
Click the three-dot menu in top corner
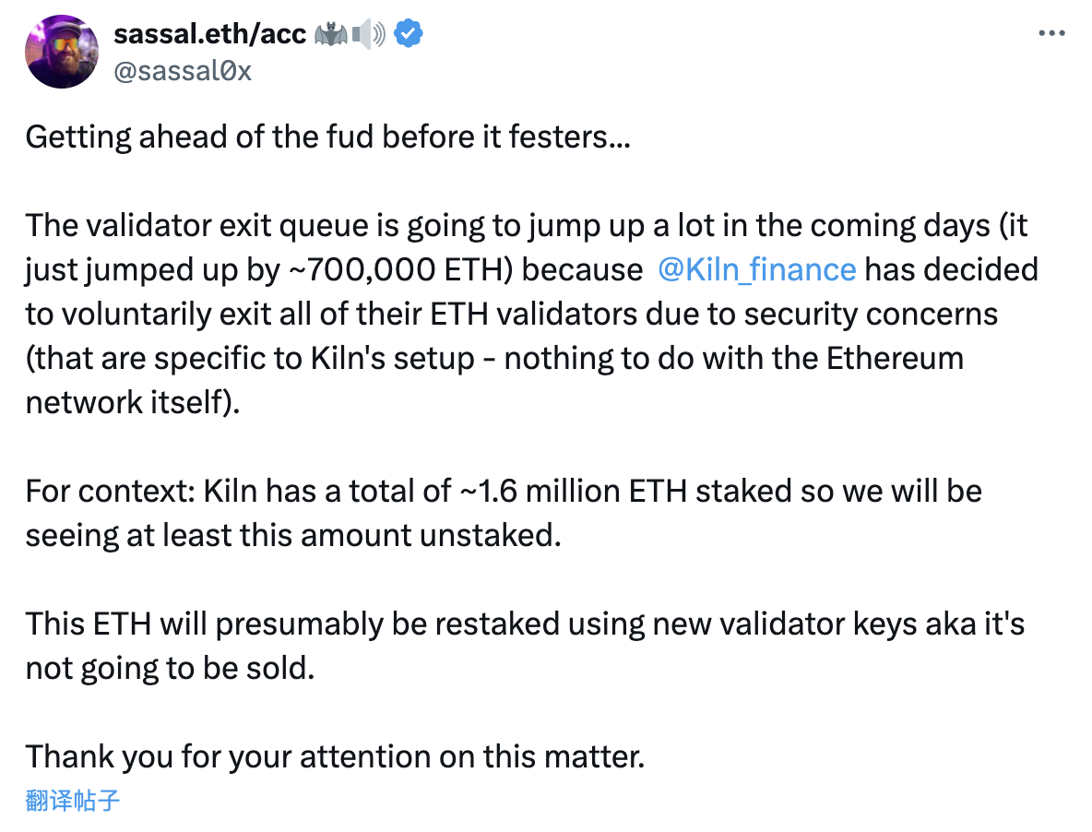(1051, 32)
